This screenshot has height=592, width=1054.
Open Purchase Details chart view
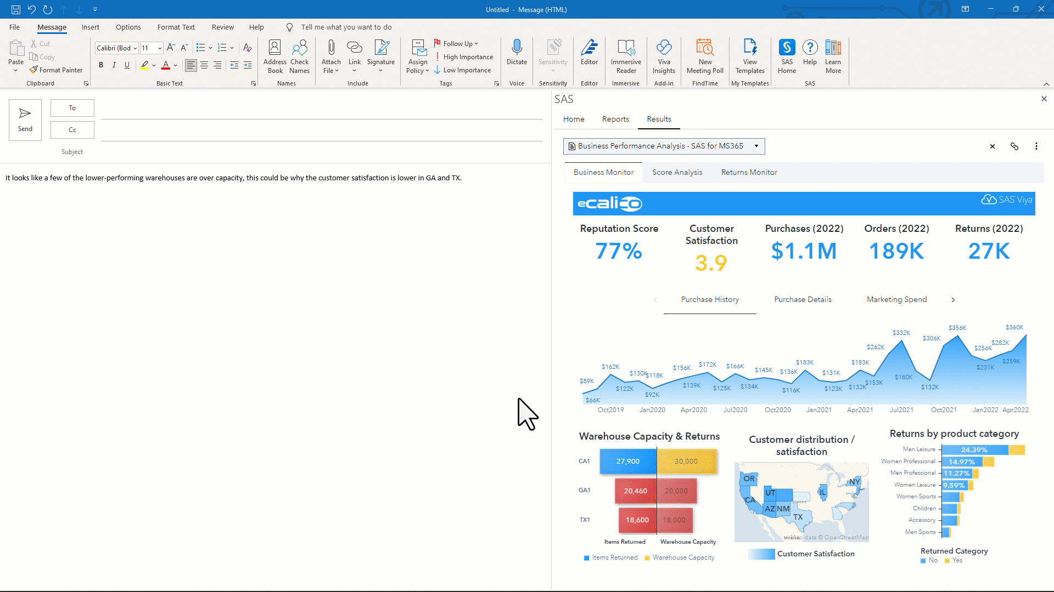click(x=803, y=299)
